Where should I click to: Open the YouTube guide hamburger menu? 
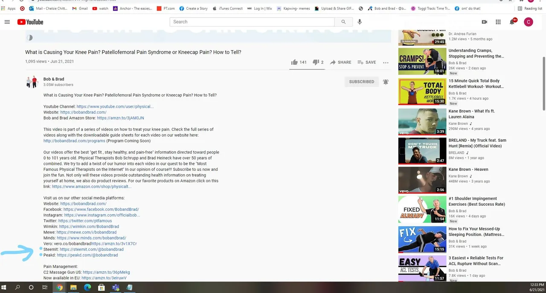[x=7, y=22]
